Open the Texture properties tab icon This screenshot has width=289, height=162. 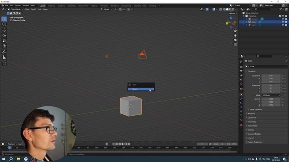point(241,125)
